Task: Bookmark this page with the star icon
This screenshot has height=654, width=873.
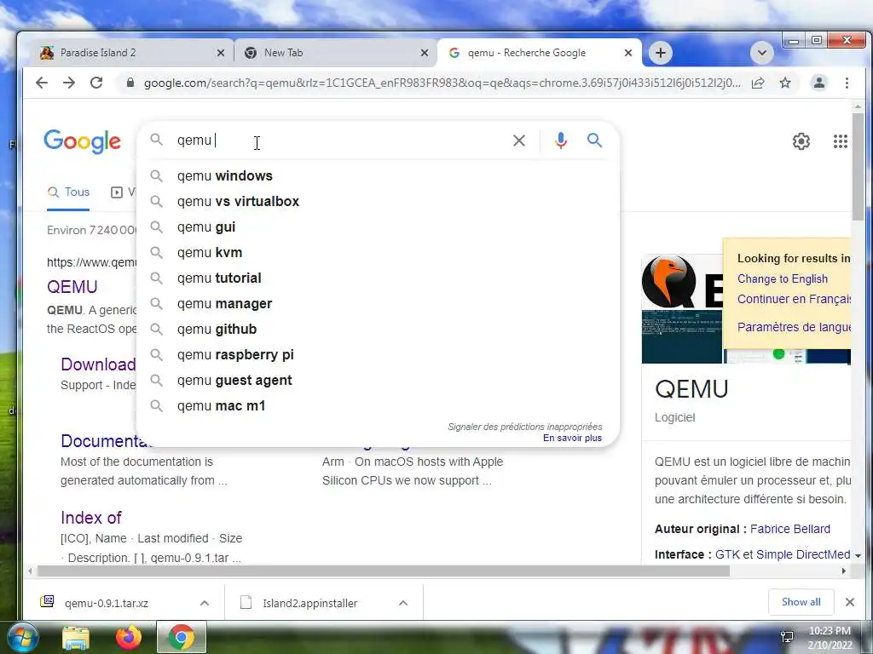Action: [x=785, y=83]
